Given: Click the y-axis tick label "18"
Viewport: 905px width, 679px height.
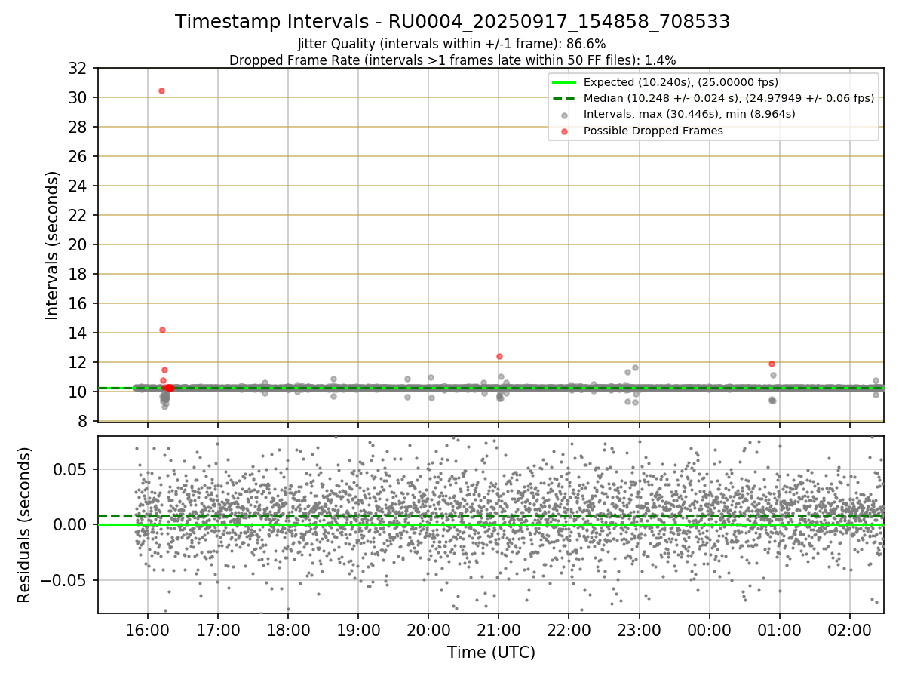Looking at the screenshot, I should click(79, 275).
